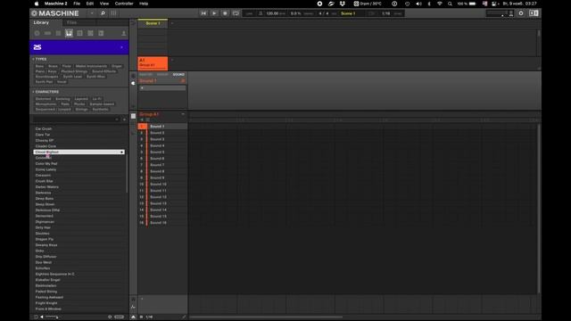Select the Sounds filter, third library type icon
Image resolution: width=571 pixels, height=321 pixels.
(x=58, y=33)
